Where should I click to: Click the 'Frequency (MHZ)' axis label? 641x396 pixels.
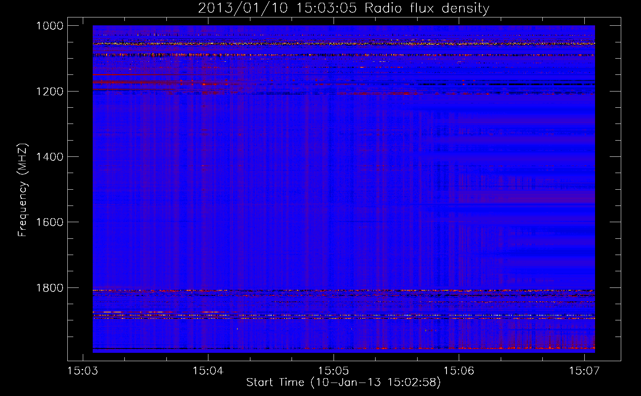click(23, 190)
